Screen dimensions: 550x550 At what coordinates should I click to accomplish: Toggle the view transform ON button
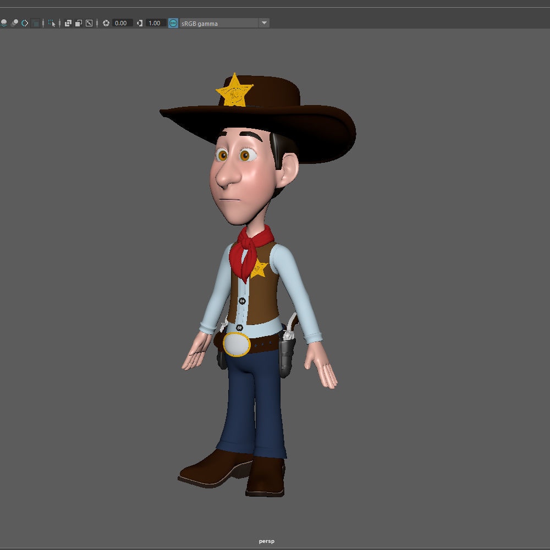[x=173, y=23]
